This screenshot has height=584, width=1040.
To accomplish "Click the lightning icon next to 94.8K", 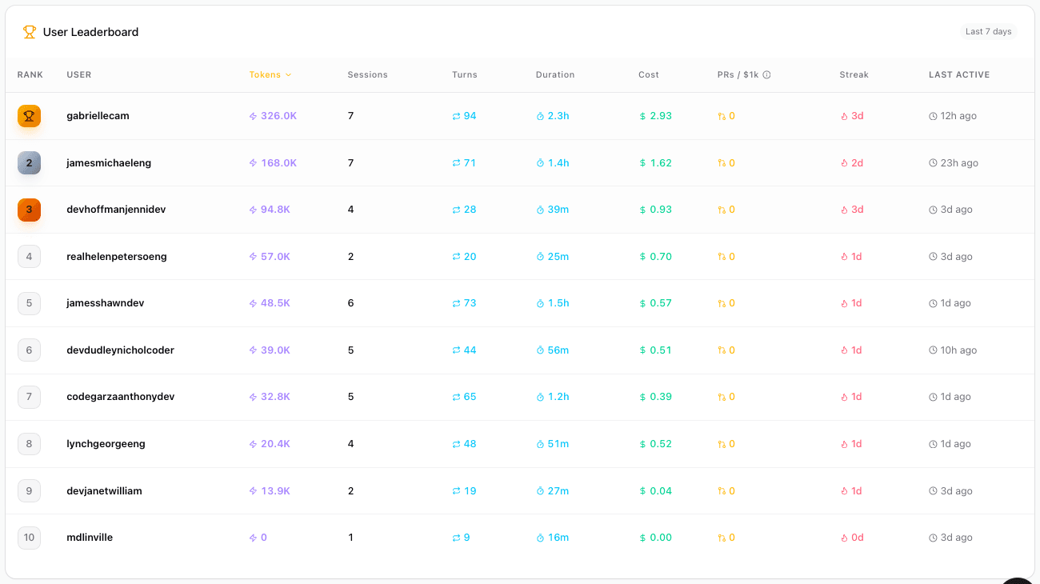I will coord(254,210).
